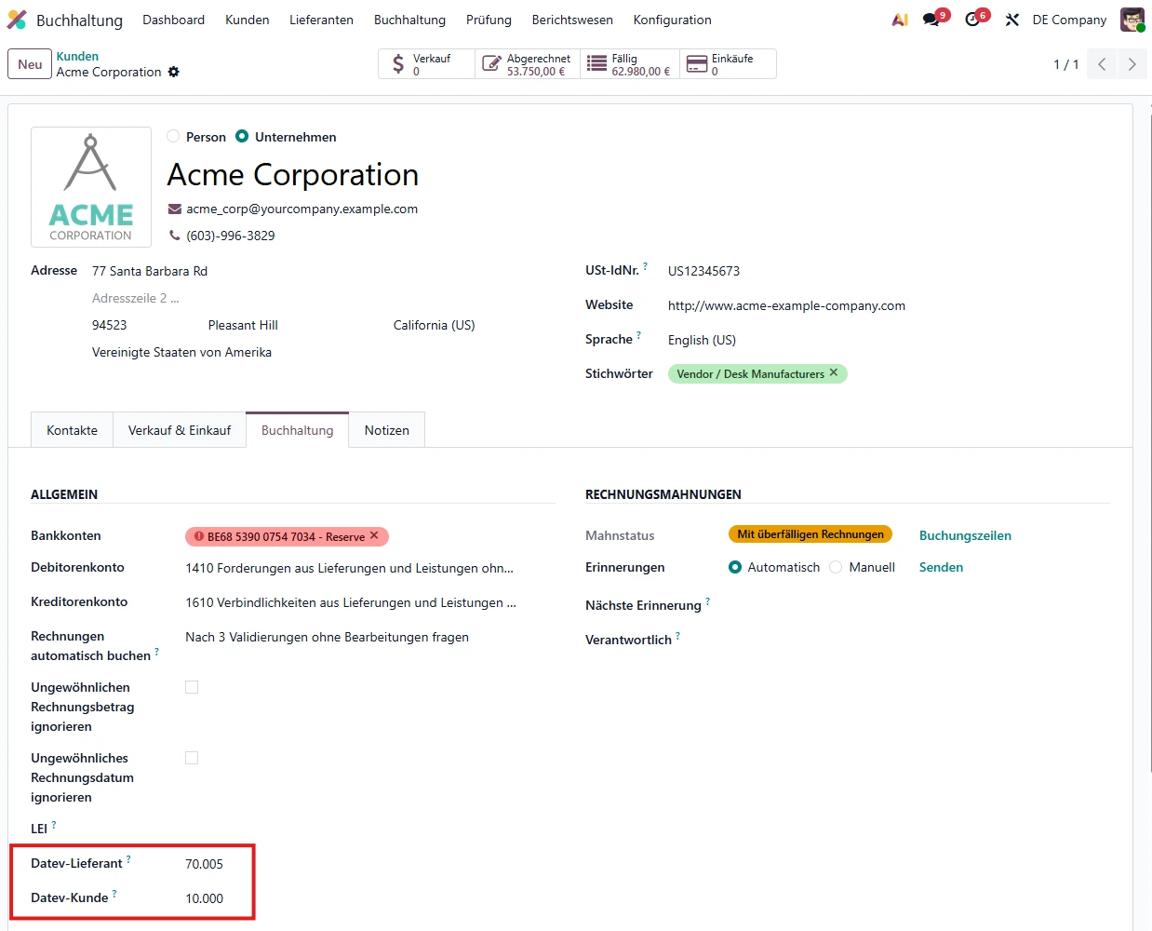Open the Odoo app switcher logo

click(x=17, y=20)
